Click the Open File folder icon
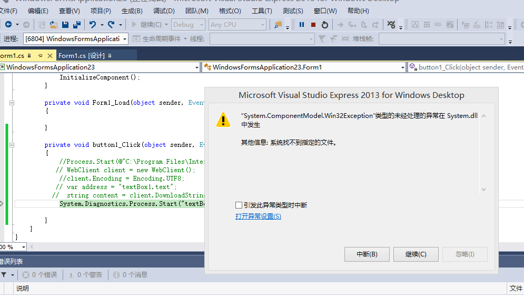 [54, 25]
